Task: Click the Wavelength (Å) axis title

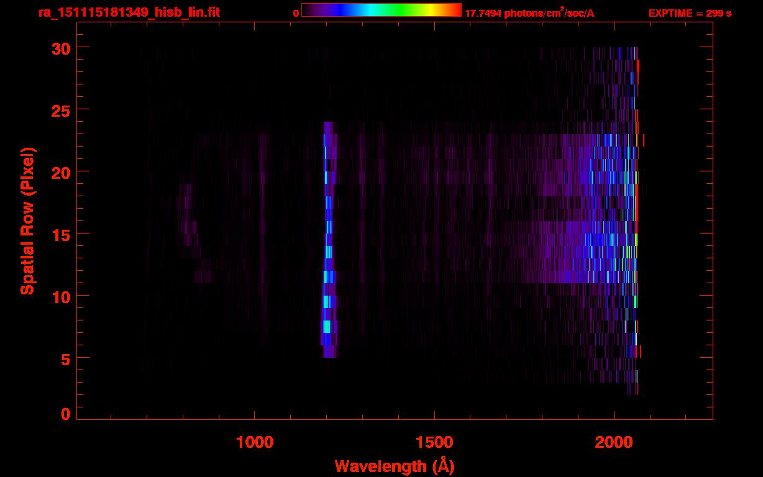Action: coord(395,466)
